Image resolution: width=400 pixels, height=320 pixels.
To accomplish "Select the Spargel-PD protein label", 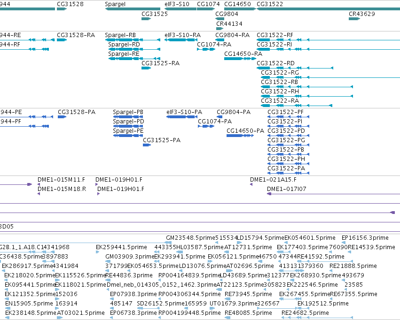I will tap(129, 122).
